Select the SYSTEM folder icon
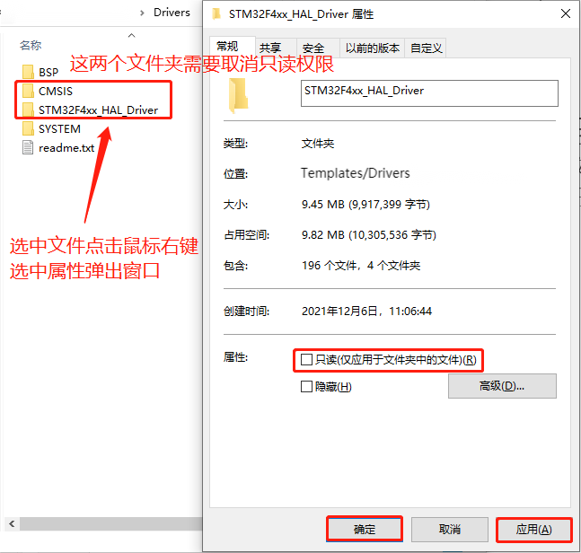The image size is (581, 553). (x=28, y=128)
